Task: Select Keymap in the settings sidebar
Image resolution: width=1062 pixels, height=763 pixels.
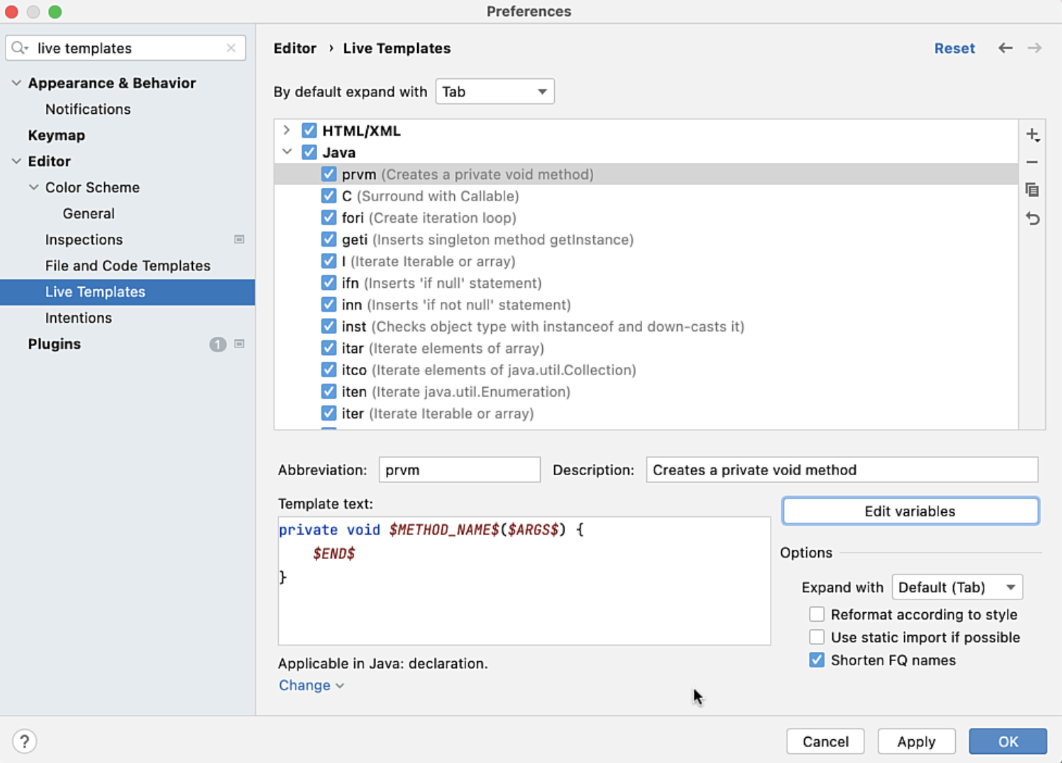Action: 57,135
